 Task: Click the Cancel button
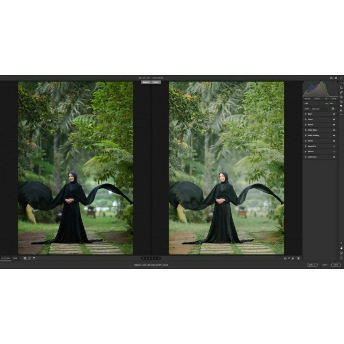325,265
